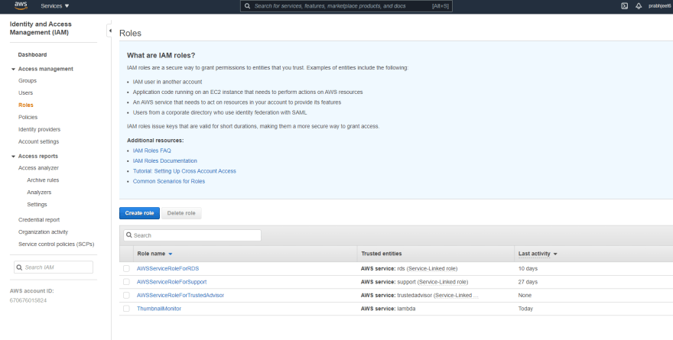Image resolution: width=673 pixels, height=340 pixels.
Task: Click 'AWS service: rds (Service-Linked role)' cell
Action: pos(409,268)
